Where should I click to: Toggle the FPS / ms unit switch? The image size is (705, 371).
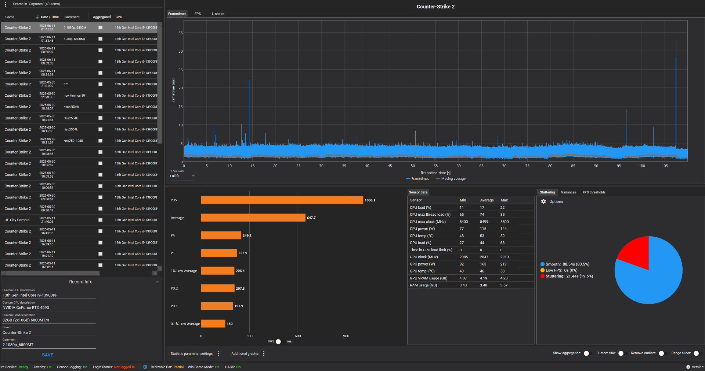[280, 341]
